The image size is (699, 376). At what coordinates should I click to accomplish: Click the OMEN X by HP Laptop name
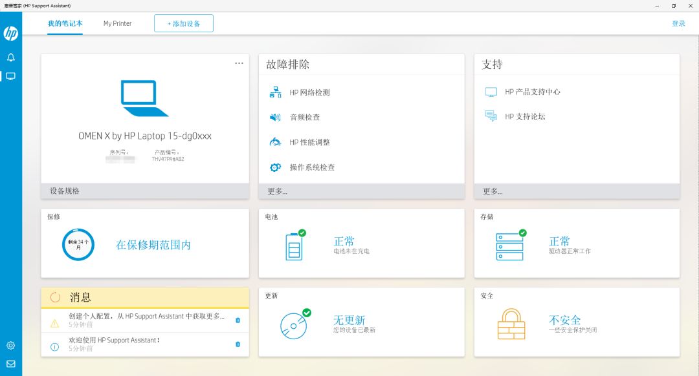pyautogui.click(x=145, y=136)
